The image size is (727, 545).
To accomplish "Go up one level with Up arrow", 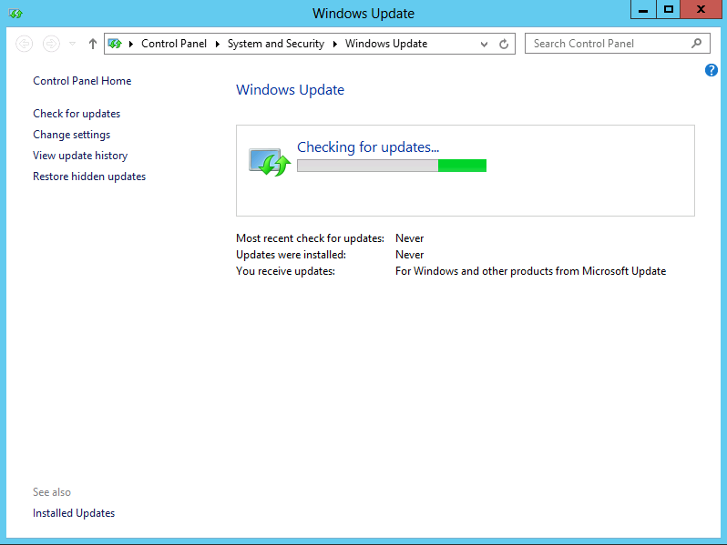I will pyautogui.click(x=93, y=44).
